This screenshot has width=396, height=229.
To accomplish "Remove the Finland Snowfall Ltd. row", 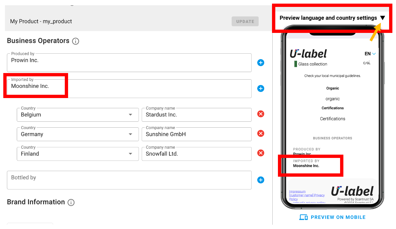I will click(261, 153).
